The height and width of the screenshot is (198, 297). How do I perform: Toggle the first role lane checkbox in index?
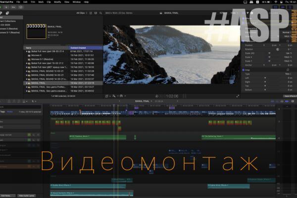tap(29, 135)
